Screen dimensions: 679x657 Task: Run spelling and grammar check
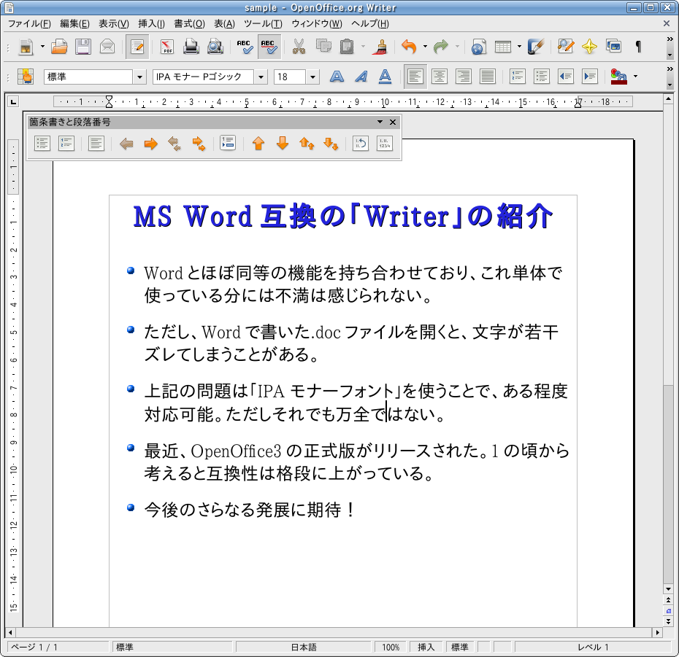(245, 46)
